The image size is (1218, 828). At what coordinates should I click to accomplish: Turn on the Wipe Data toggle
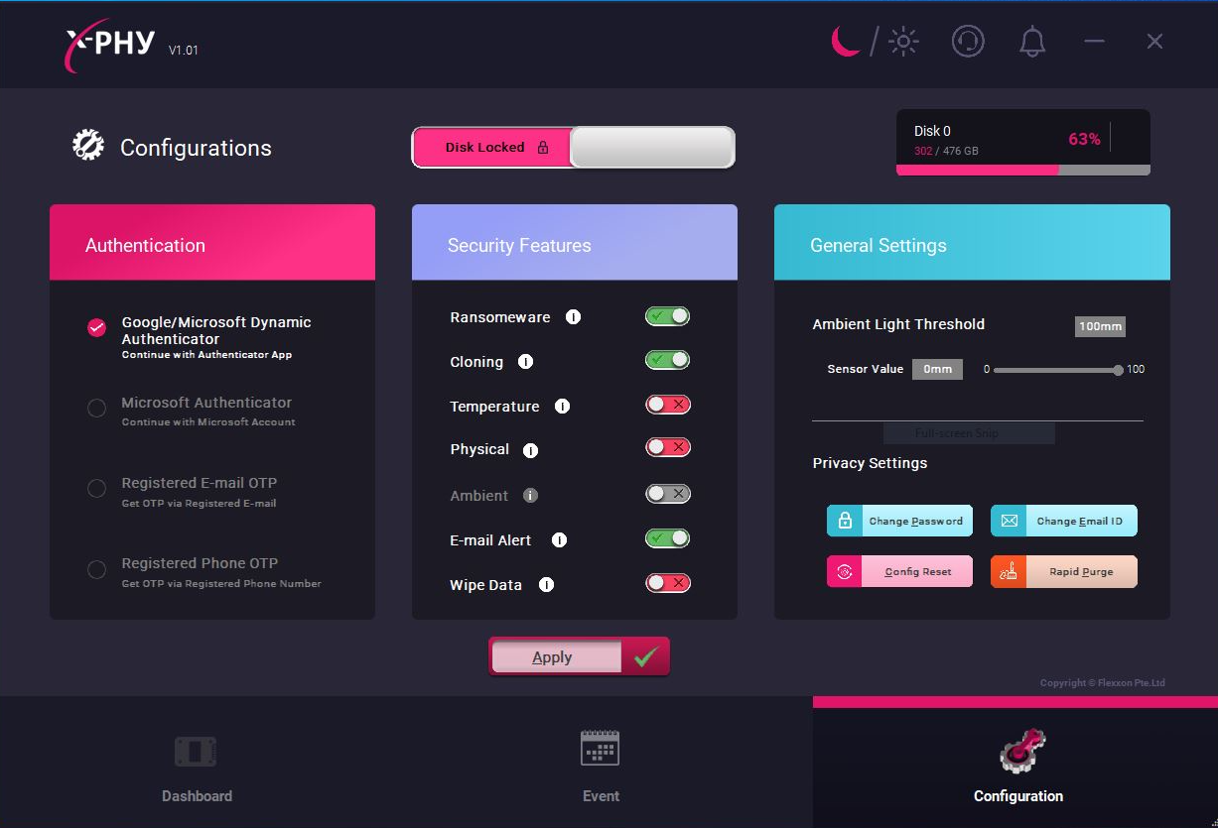(x=667, y=583)
